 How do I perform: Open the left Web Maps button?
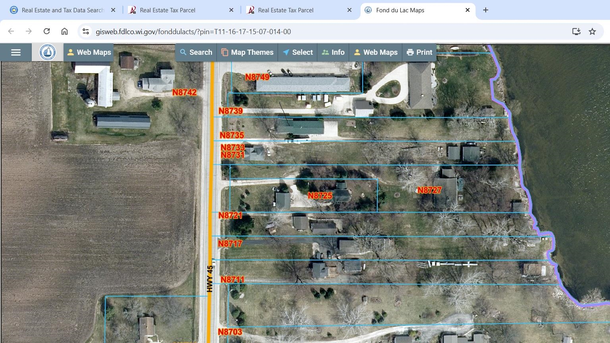[89, 52]
